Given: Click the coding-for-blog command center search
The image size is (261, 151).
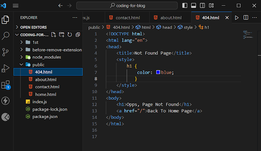Looking at the screenshot, I should tap(127, 6).
